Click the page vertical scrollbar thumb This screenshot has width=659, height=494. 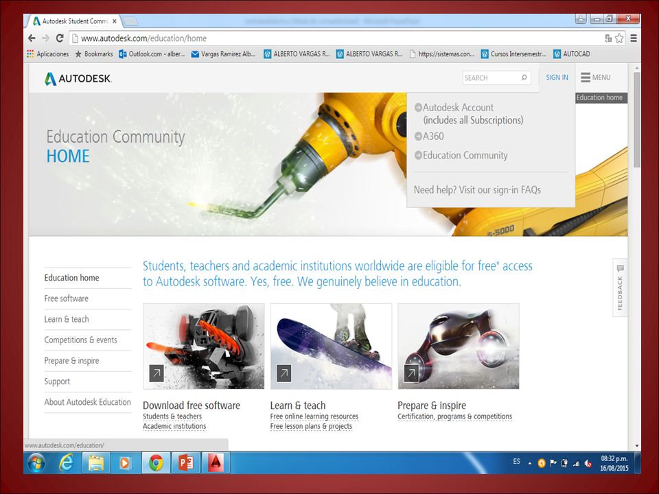pos(637,119)
